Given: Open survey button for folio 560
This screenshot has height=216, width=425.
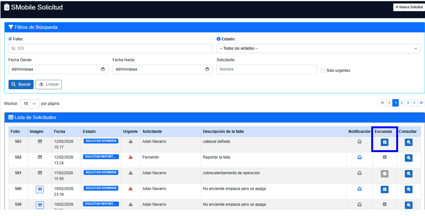Looking at the screenshot, I should point(384,190).
